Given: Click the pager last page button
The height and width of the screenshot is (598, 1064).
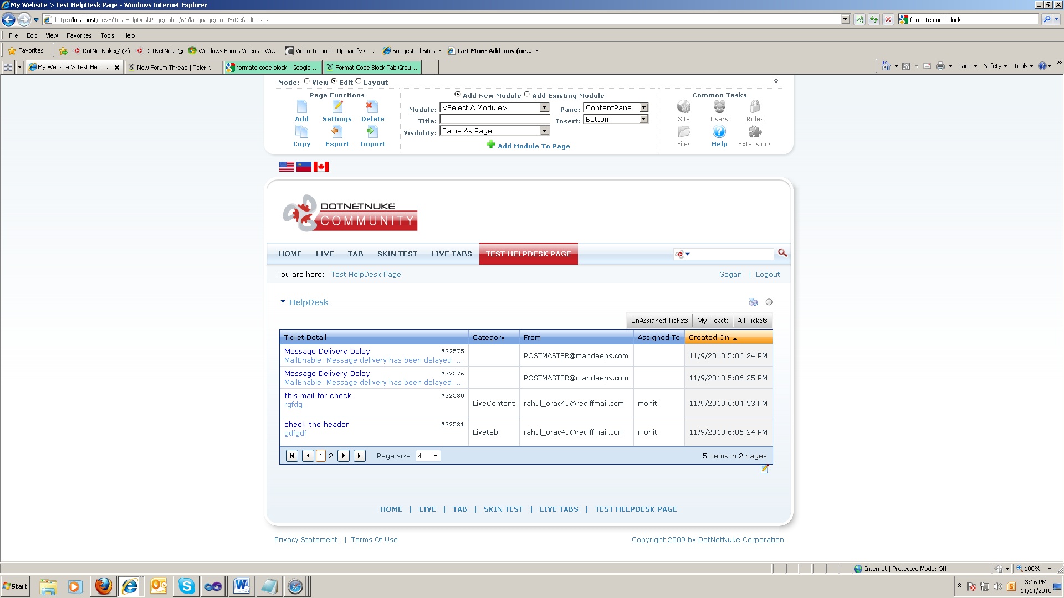Looking at the screenshot, I should click(x=359, y=456).
